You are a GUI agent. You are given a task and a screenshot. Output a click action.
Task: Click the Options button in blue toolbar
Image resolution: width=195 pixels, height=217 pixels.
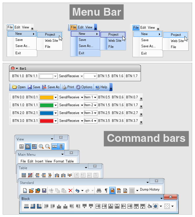tap(84, 87)
